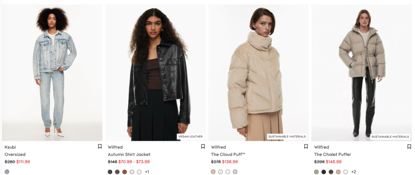The image size is (415, 175).
Task: Select the blue denim swatch under Ksubi Oversized
Action: (x=7, y=172)
